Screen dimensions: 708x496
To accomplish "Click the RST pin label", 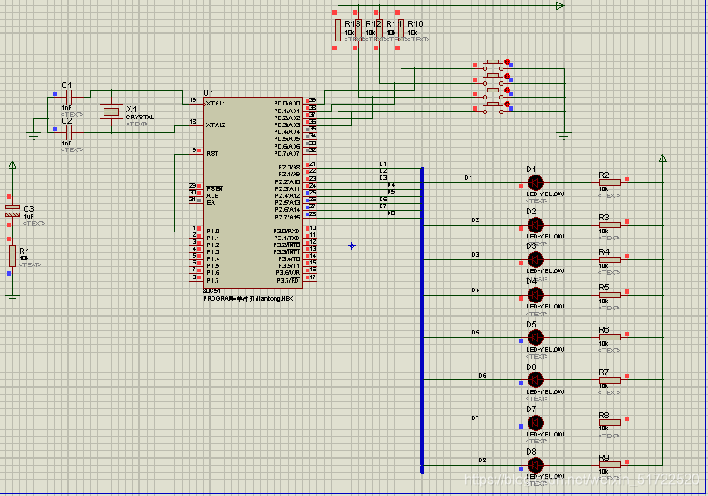I will tap(212, 154).
